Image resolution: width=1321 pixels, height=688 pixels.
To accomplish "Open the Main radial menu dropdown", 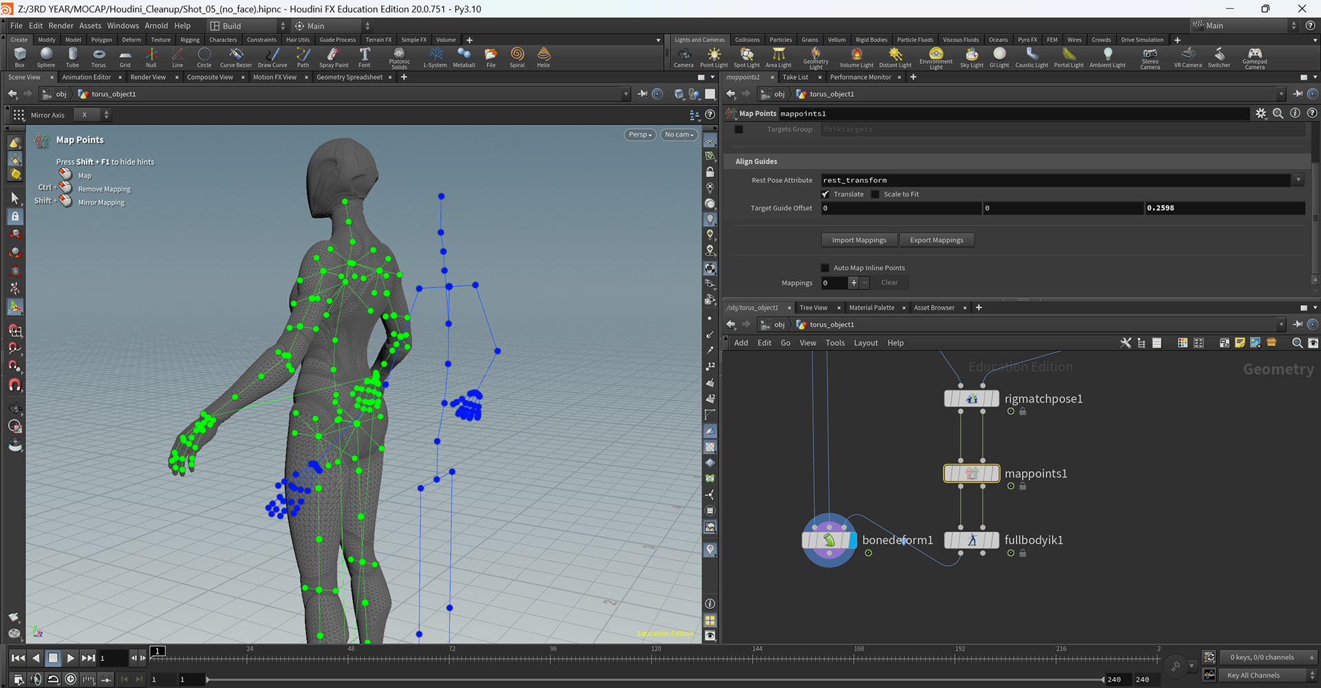I will click(x=332, y=26).
